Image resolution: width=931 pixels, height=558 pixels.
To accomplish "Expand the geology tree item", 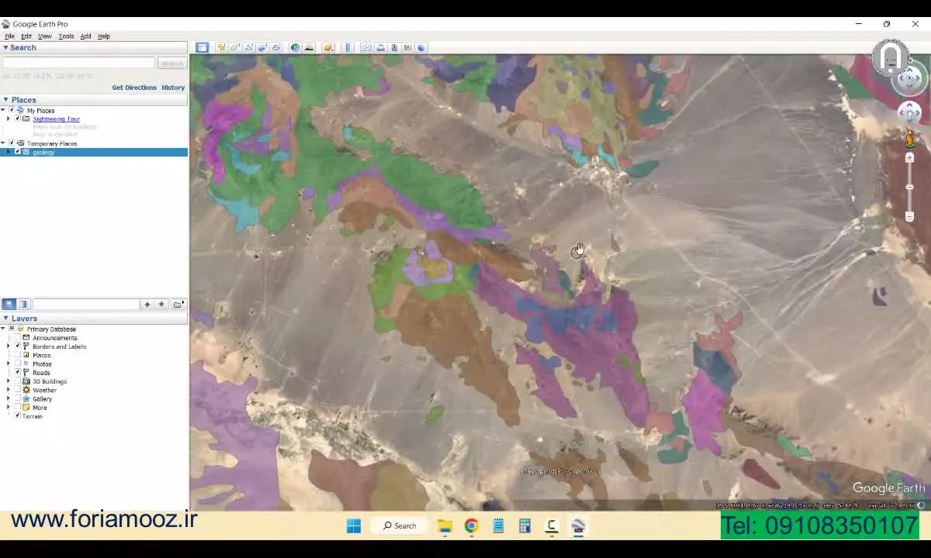I will click(x=9, y=152).
